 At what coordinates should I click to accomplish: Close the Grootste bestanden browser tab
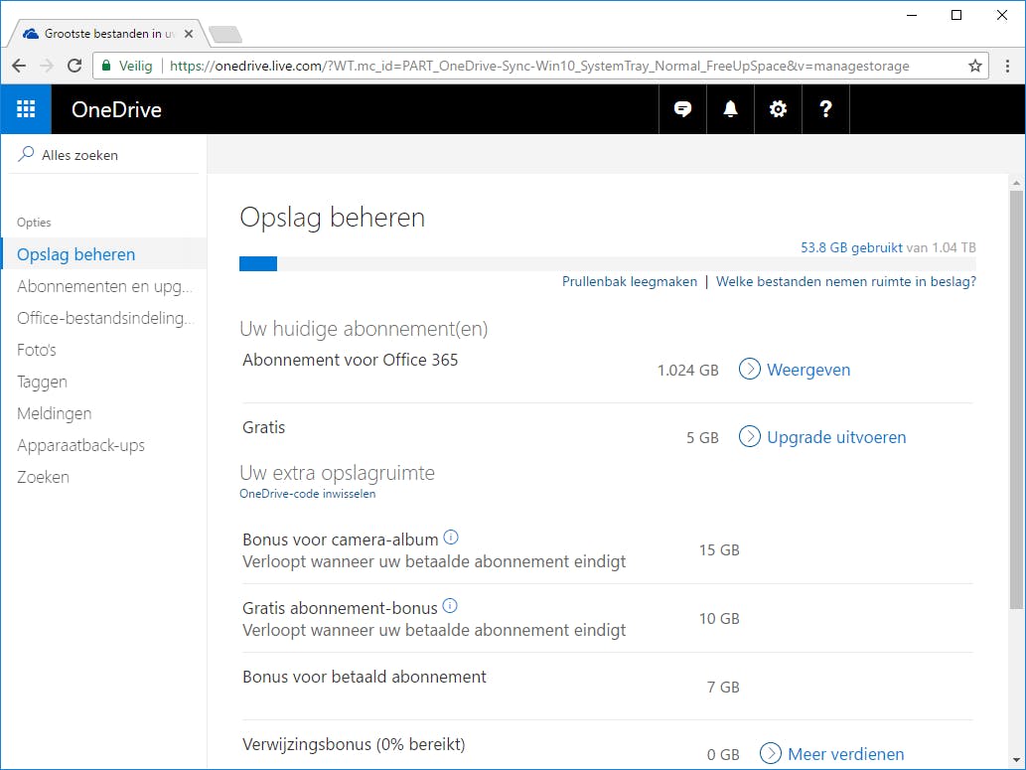click(x=189, y=34)
